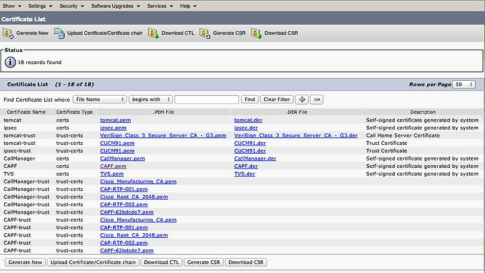Open the CAPF.pem link
Screen dimensions: 485x273
[x=113, y=166]
